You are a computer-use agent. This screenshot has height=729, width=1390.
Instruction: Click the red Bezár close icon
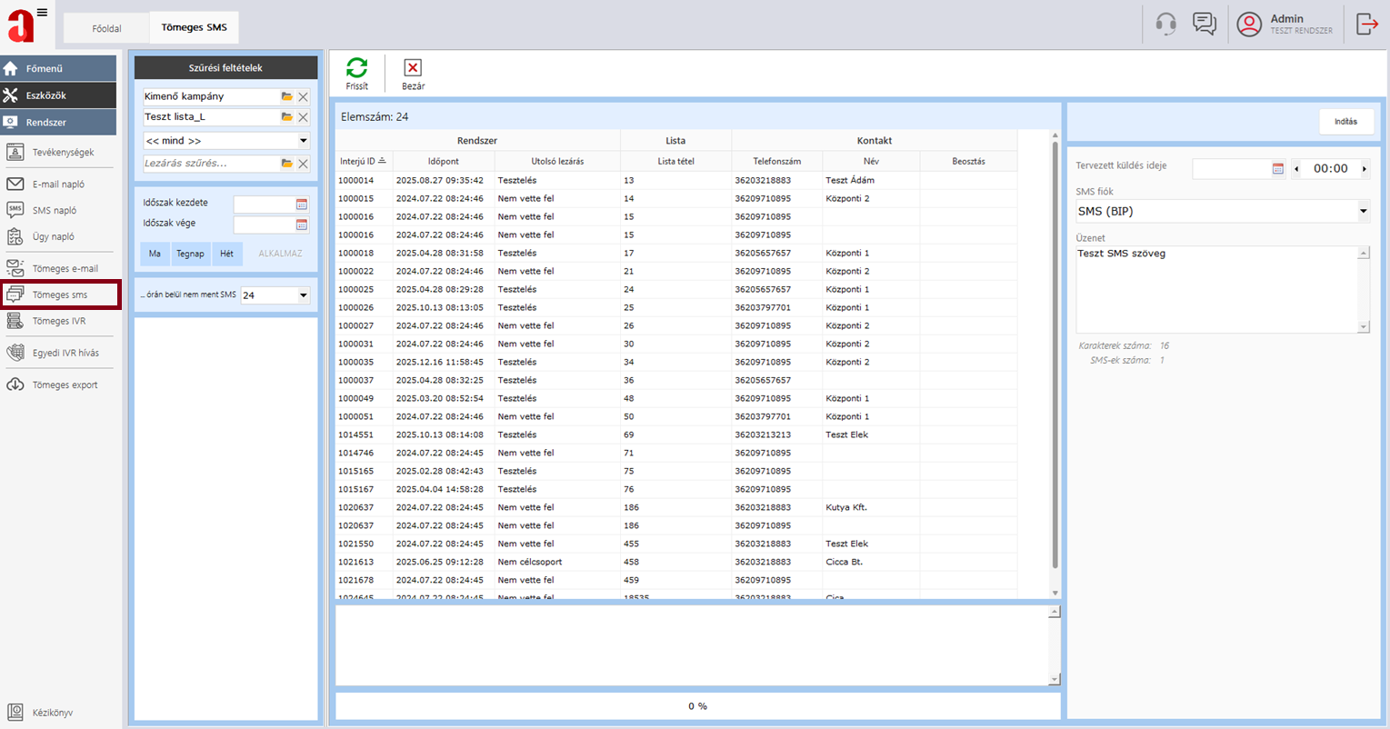point(413,68)
